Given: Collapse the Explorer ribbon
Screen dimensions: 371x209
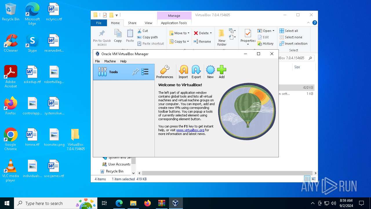Looking at the screenshot, I should click(309, 23).
